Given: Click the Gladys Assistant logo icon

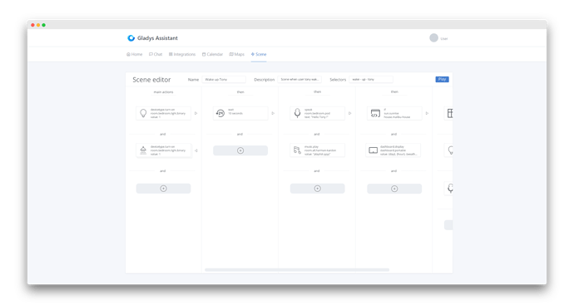Looking at the screenshot, I should [x=131, y=38].
